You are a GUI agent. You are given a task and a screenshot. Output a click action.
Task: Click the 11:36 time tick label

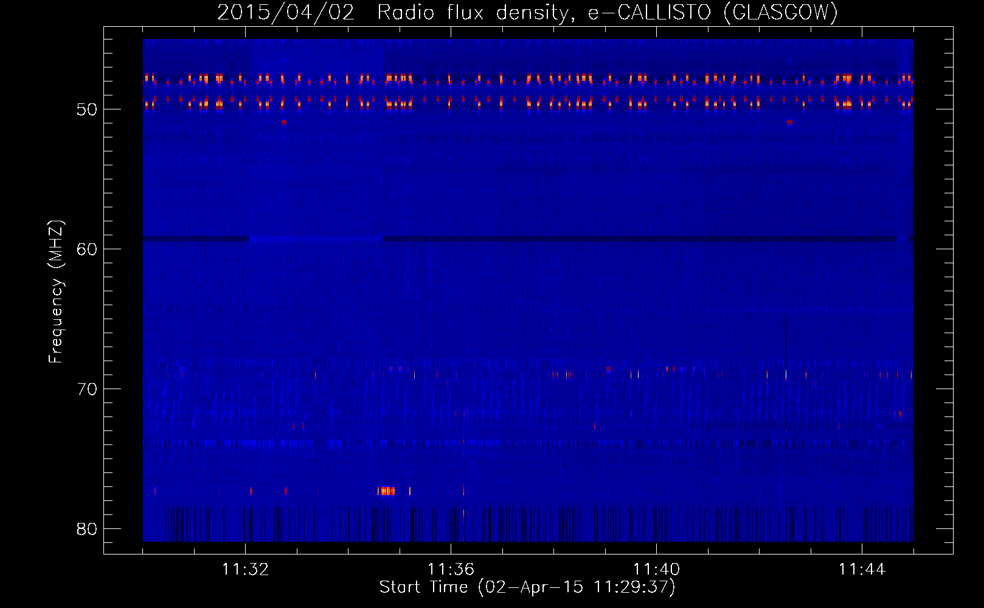(x=451, y=569)
